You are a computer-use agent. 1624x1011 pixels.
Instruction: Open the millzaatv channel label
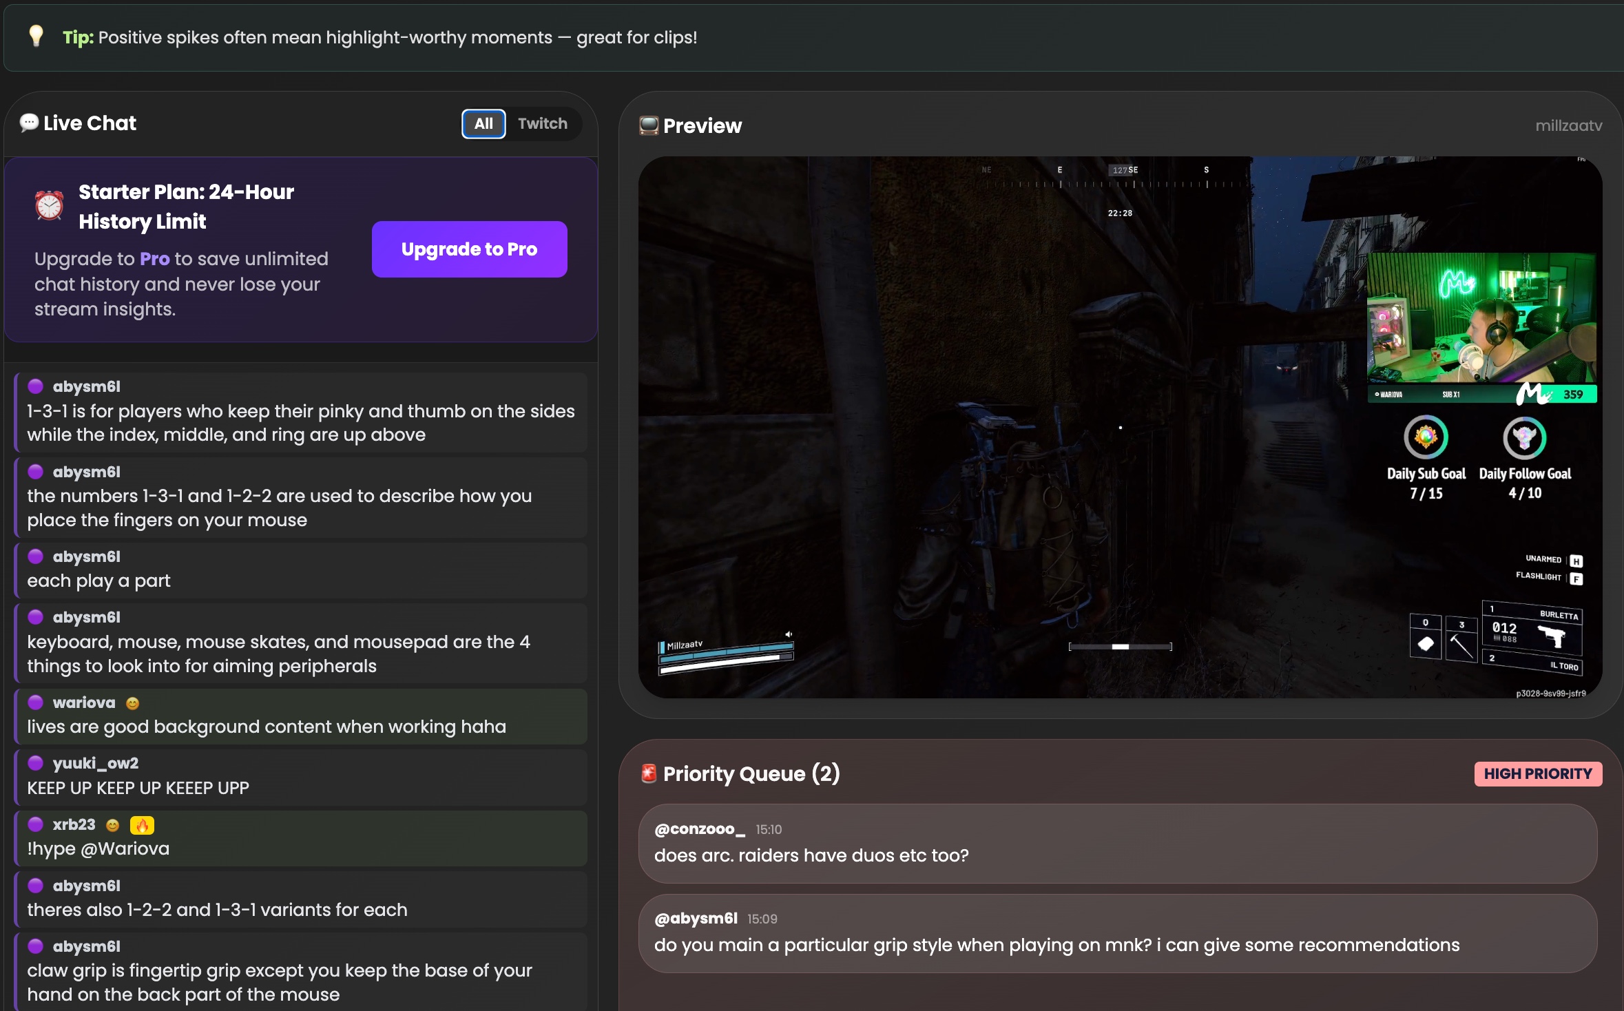[x=1568, y=126]
